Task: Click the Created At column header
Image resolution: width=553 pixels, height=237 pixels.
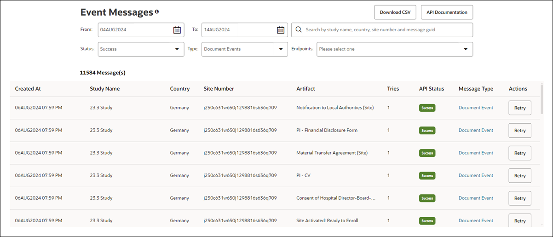Action: [28, 89]
